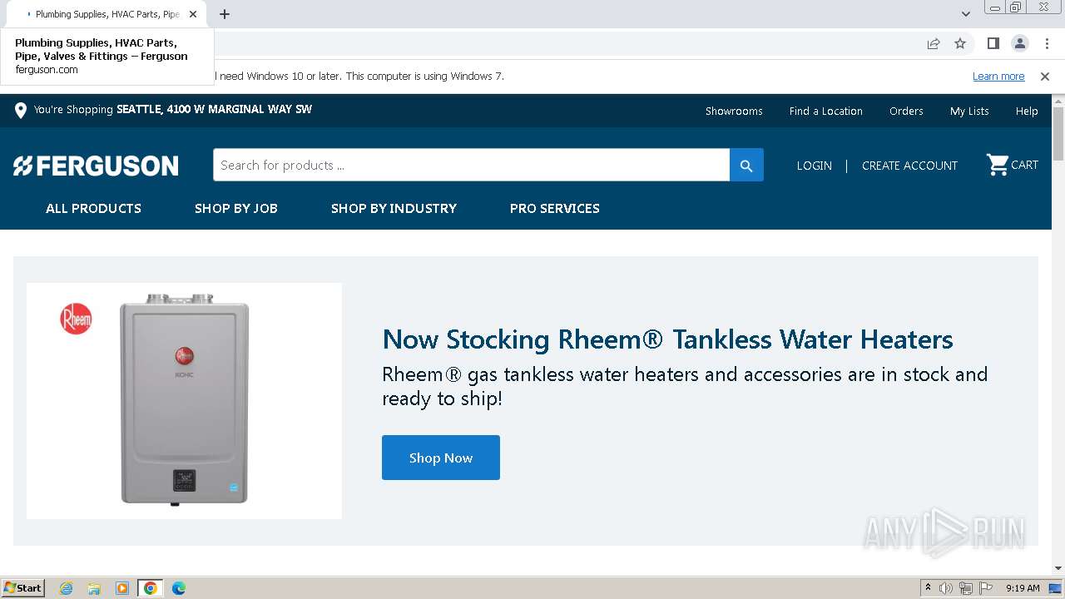The width and height of the screenshot is (1065, 599).
Task: Click the Shop Now button
Action: point(440,458)
